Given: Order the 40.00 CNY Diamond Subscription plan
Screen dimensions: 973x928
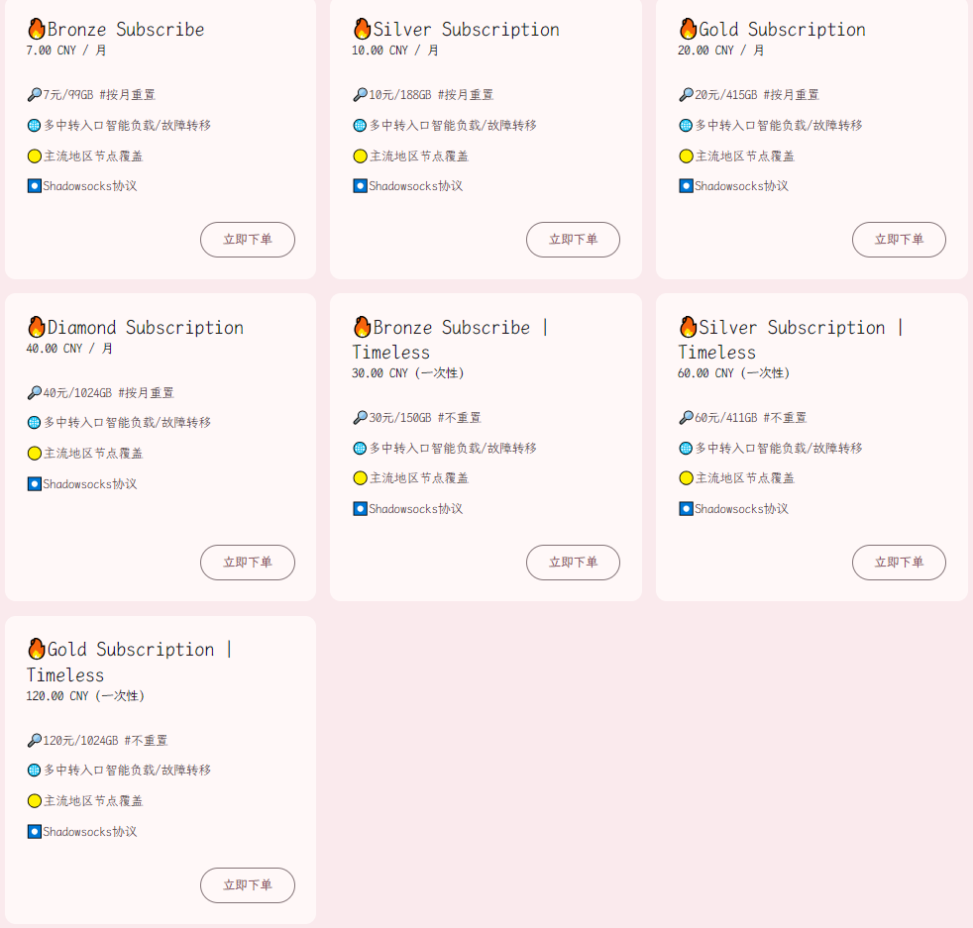Looking at the screenshot, I should click(x=248, y=563).
